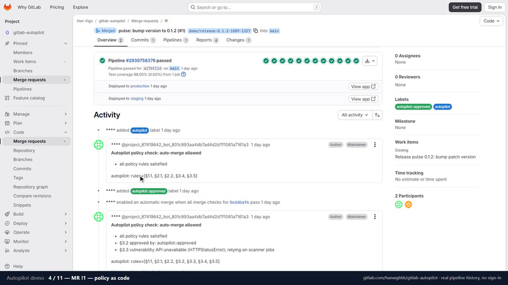Click blue autopilot label in activity
The image size is (508, 285).
click(140, 130)
